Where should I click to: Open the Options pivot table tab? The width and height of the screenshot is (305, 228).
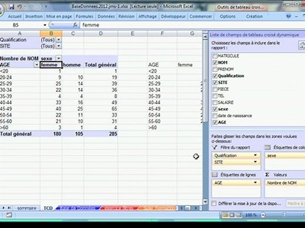point(228,16)
